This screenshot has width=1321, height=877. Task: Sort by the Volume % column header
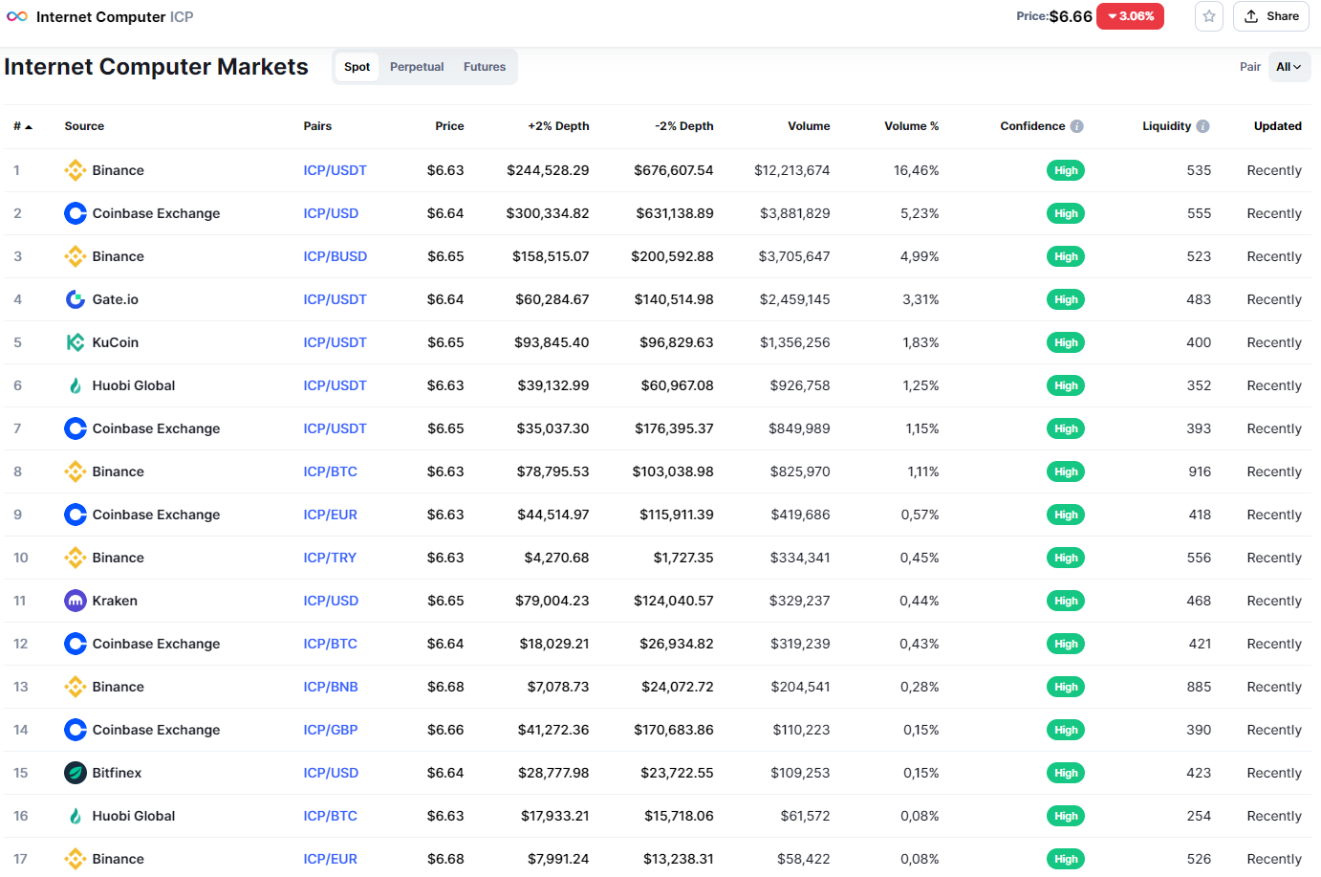(912, 126)
